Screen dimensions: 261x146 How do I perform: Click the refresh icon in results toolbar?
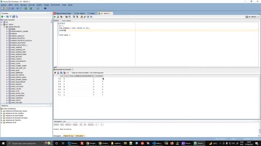coord(61,73)
